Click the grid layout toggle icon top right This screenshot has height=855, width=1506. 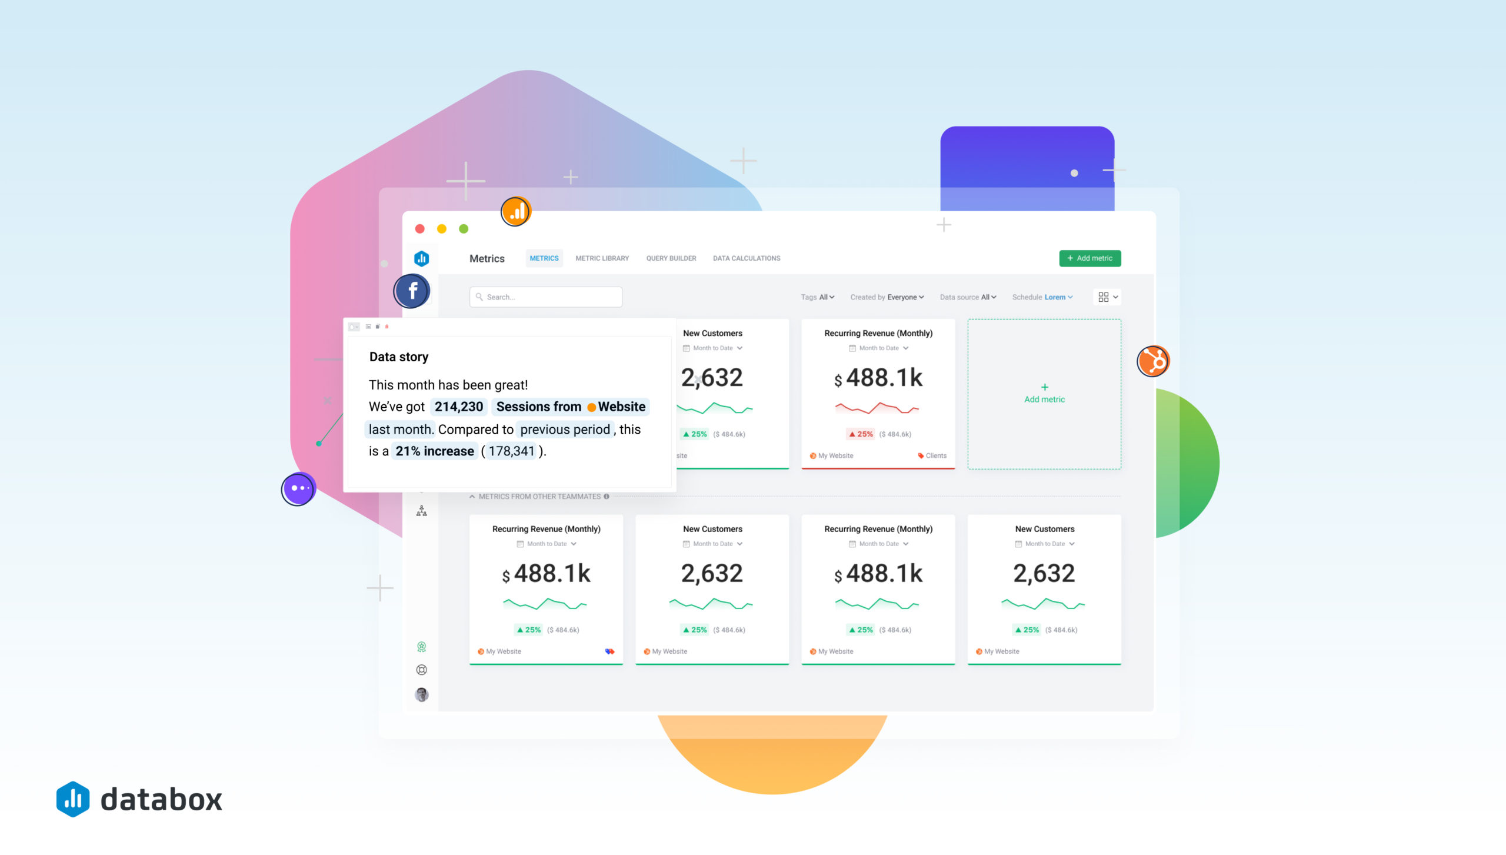[1104, 297]
